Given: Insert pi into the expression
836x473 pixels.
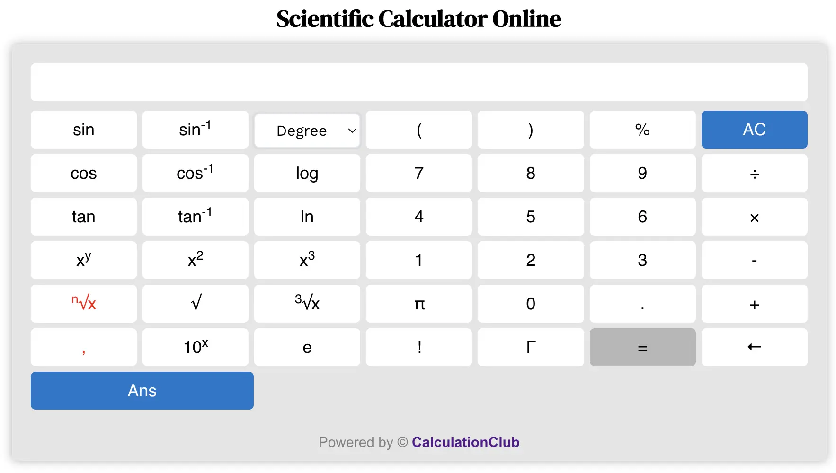Looking at the screenshot, I should (418, 304).
